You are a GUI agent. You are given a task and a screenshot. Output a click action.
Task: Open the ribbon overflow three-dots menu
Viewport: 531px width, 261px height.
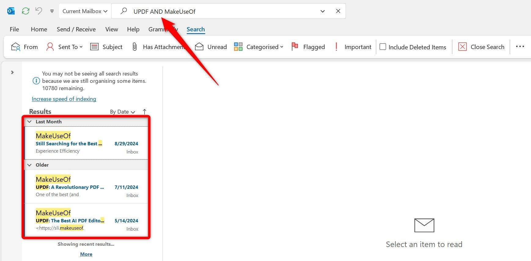point(520,47)
